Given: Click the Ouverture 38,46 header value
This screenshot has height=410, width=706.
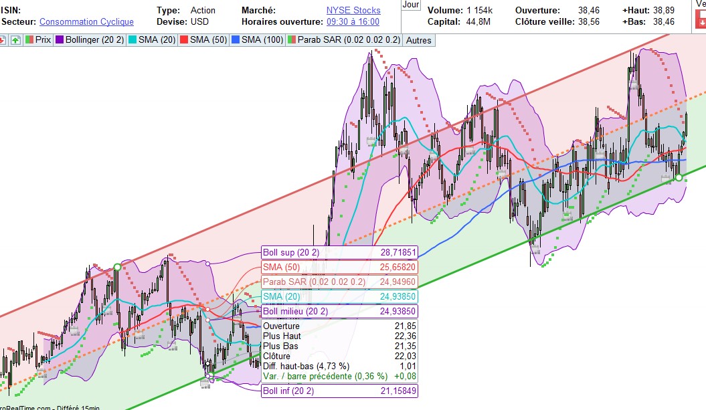Looking at the screenshot, I should click(589, 10).
